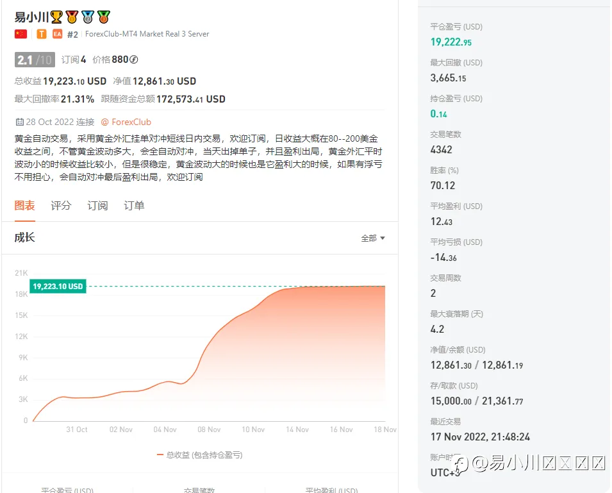This screenshot has width=612, height=493.
Task: Click the gold medal badge next to the trophy
Action: tap(72, 17)
